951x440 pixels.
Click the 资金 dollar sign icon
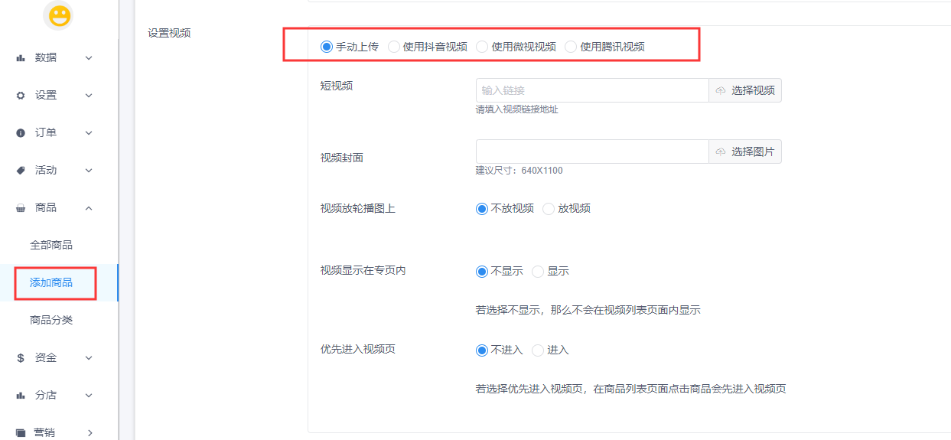pyautogui.click(x=21, y=358)
